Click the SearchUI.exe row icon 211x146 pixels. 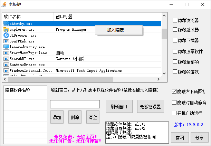point(6,59)
